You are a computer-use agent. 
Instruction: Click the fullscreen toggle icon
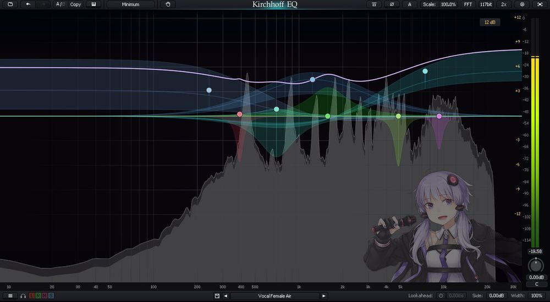[540, 4]
